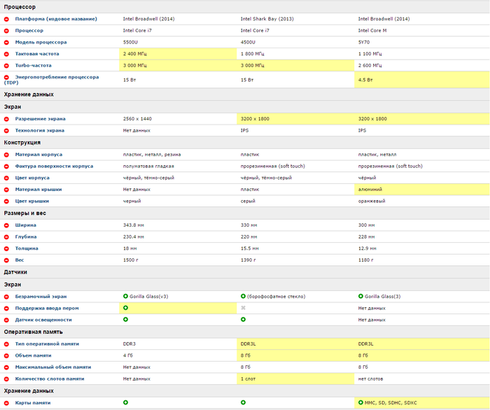Screen dimensions: 490x410
Task: Click the minus icon beside Цвет крышки
Action: point(6,201)
